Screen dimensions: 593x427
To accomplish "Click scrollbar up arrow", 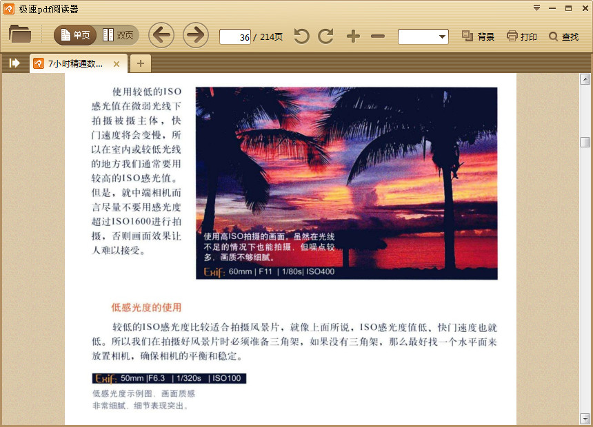I will (585, 79).
